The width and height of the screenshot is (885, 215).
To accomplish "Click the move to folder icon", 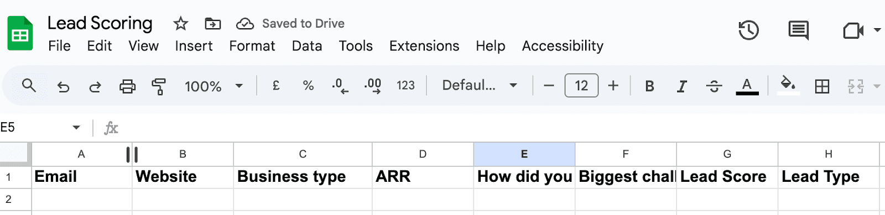I will click(x=212, y=24).
